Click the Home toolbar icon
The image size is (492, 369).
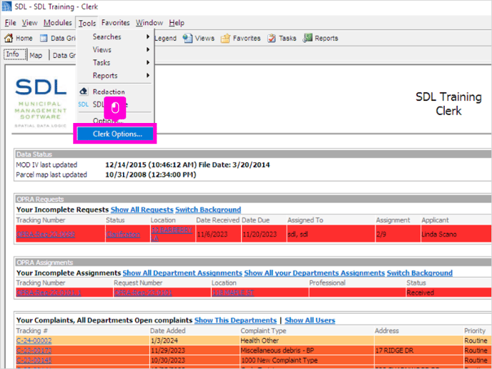tap(9, 39)
